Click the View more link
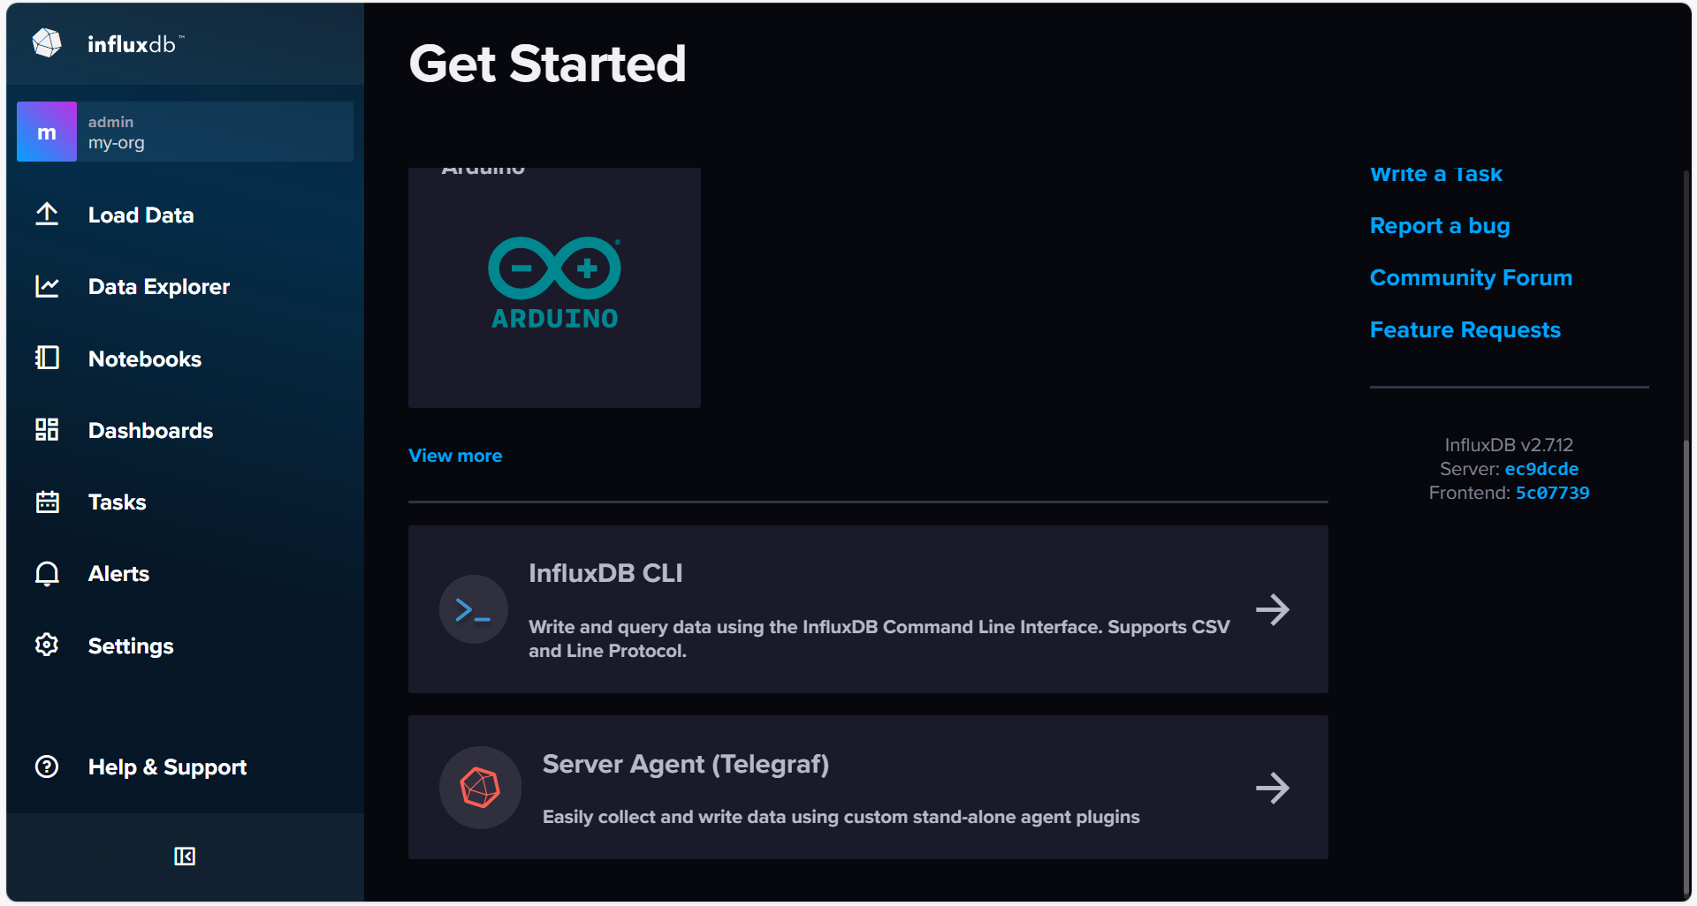 454,455
